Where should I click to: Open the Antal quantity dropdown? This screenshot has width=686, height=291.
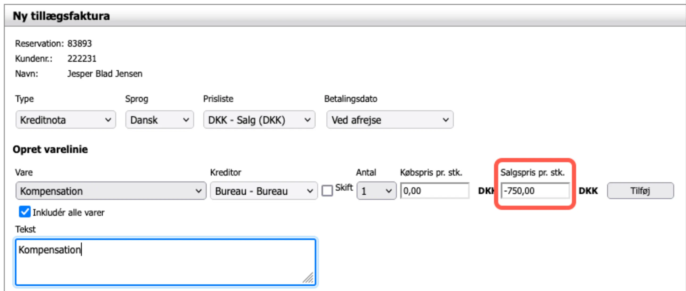click(x=376, y=191)
